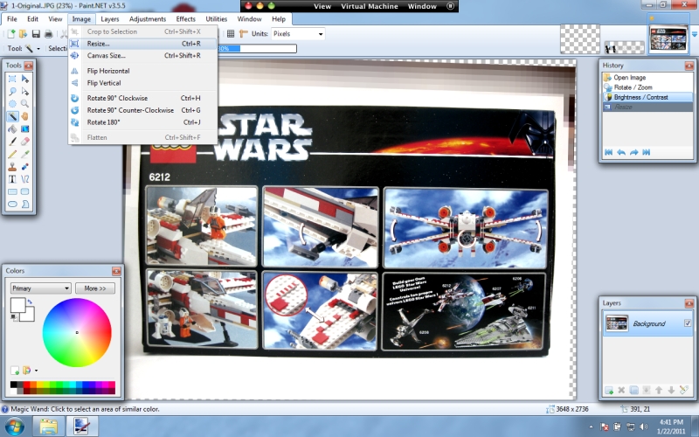The image size is (699, 437).
Task: Duplicate the layer in Layers panel
Action: pos(633,390)
